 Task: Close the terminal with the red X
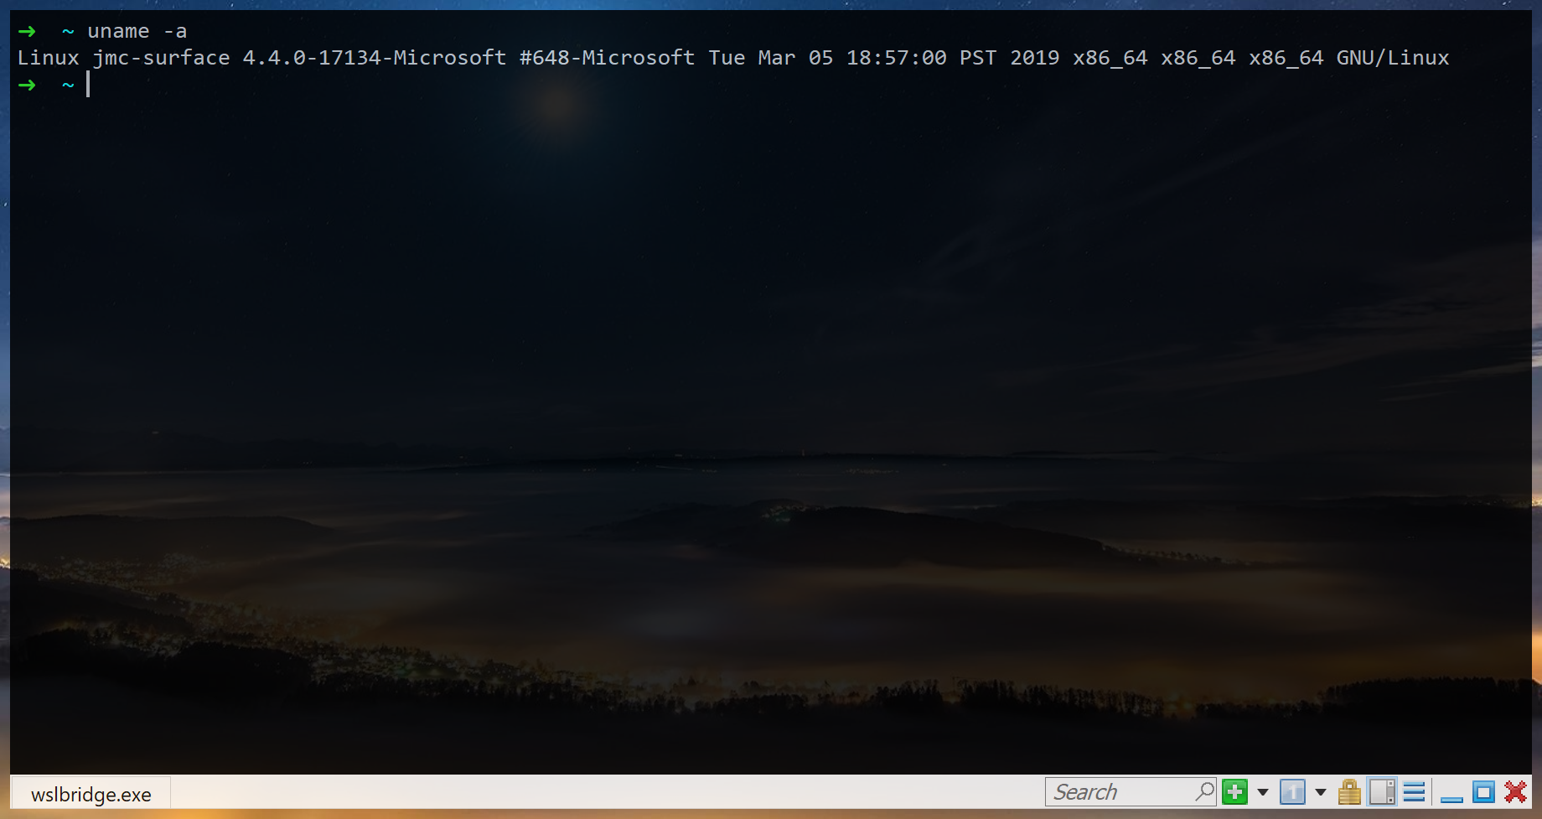coord(1514,791)
